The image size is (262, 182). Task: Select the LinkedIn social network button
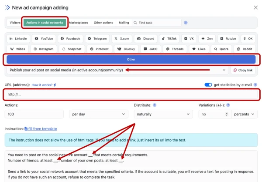coord(18,38)
